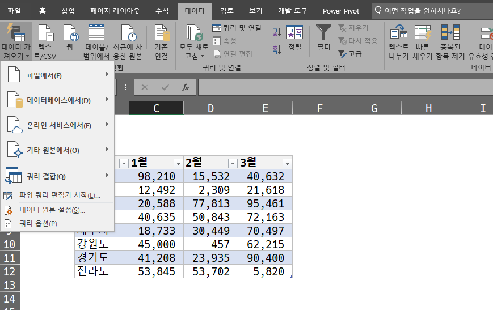Select 파워 쿼리 편집기 시작(L)...

57,196
